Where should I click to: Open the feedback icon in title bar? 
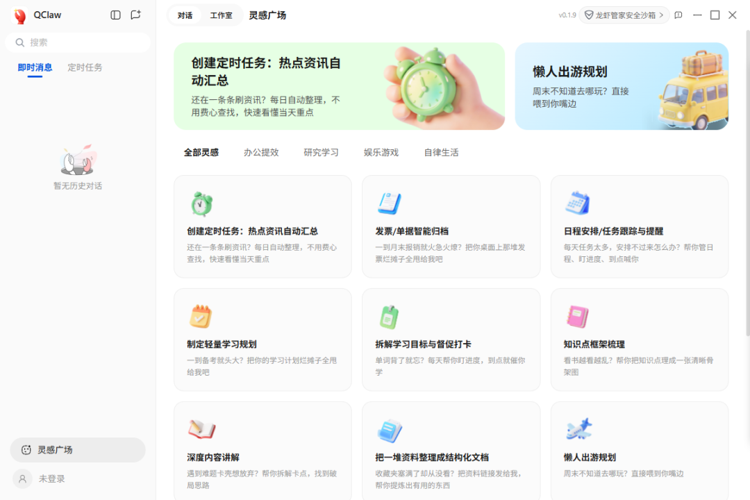678,15
